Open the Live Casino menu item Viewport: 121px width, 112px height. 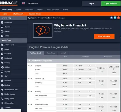pyautogui.click(x=29, y=10)
